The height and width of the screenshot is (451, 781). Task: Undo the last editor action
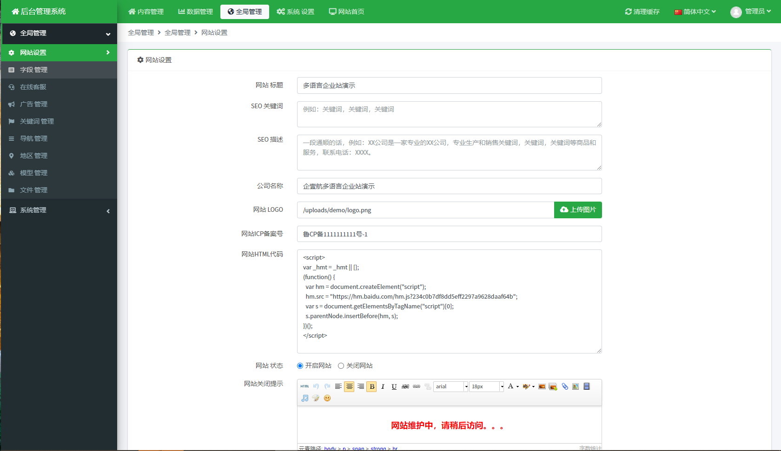pos(316,386)
